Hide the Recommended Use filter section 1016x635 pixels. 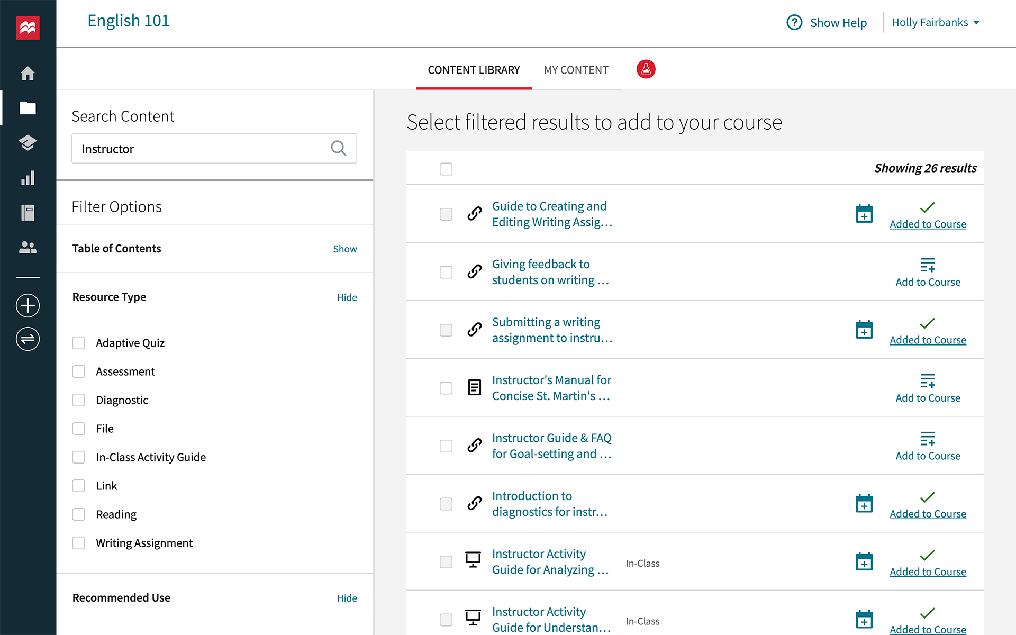(346, 597)
